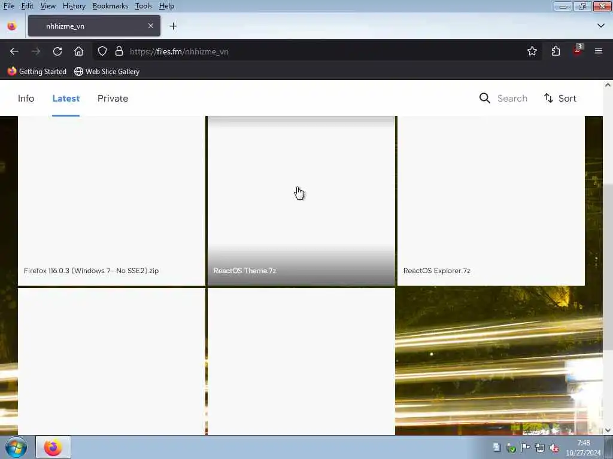The image size is (613, 459).
Task: Go back to the previous page
Action: [14, 51]
